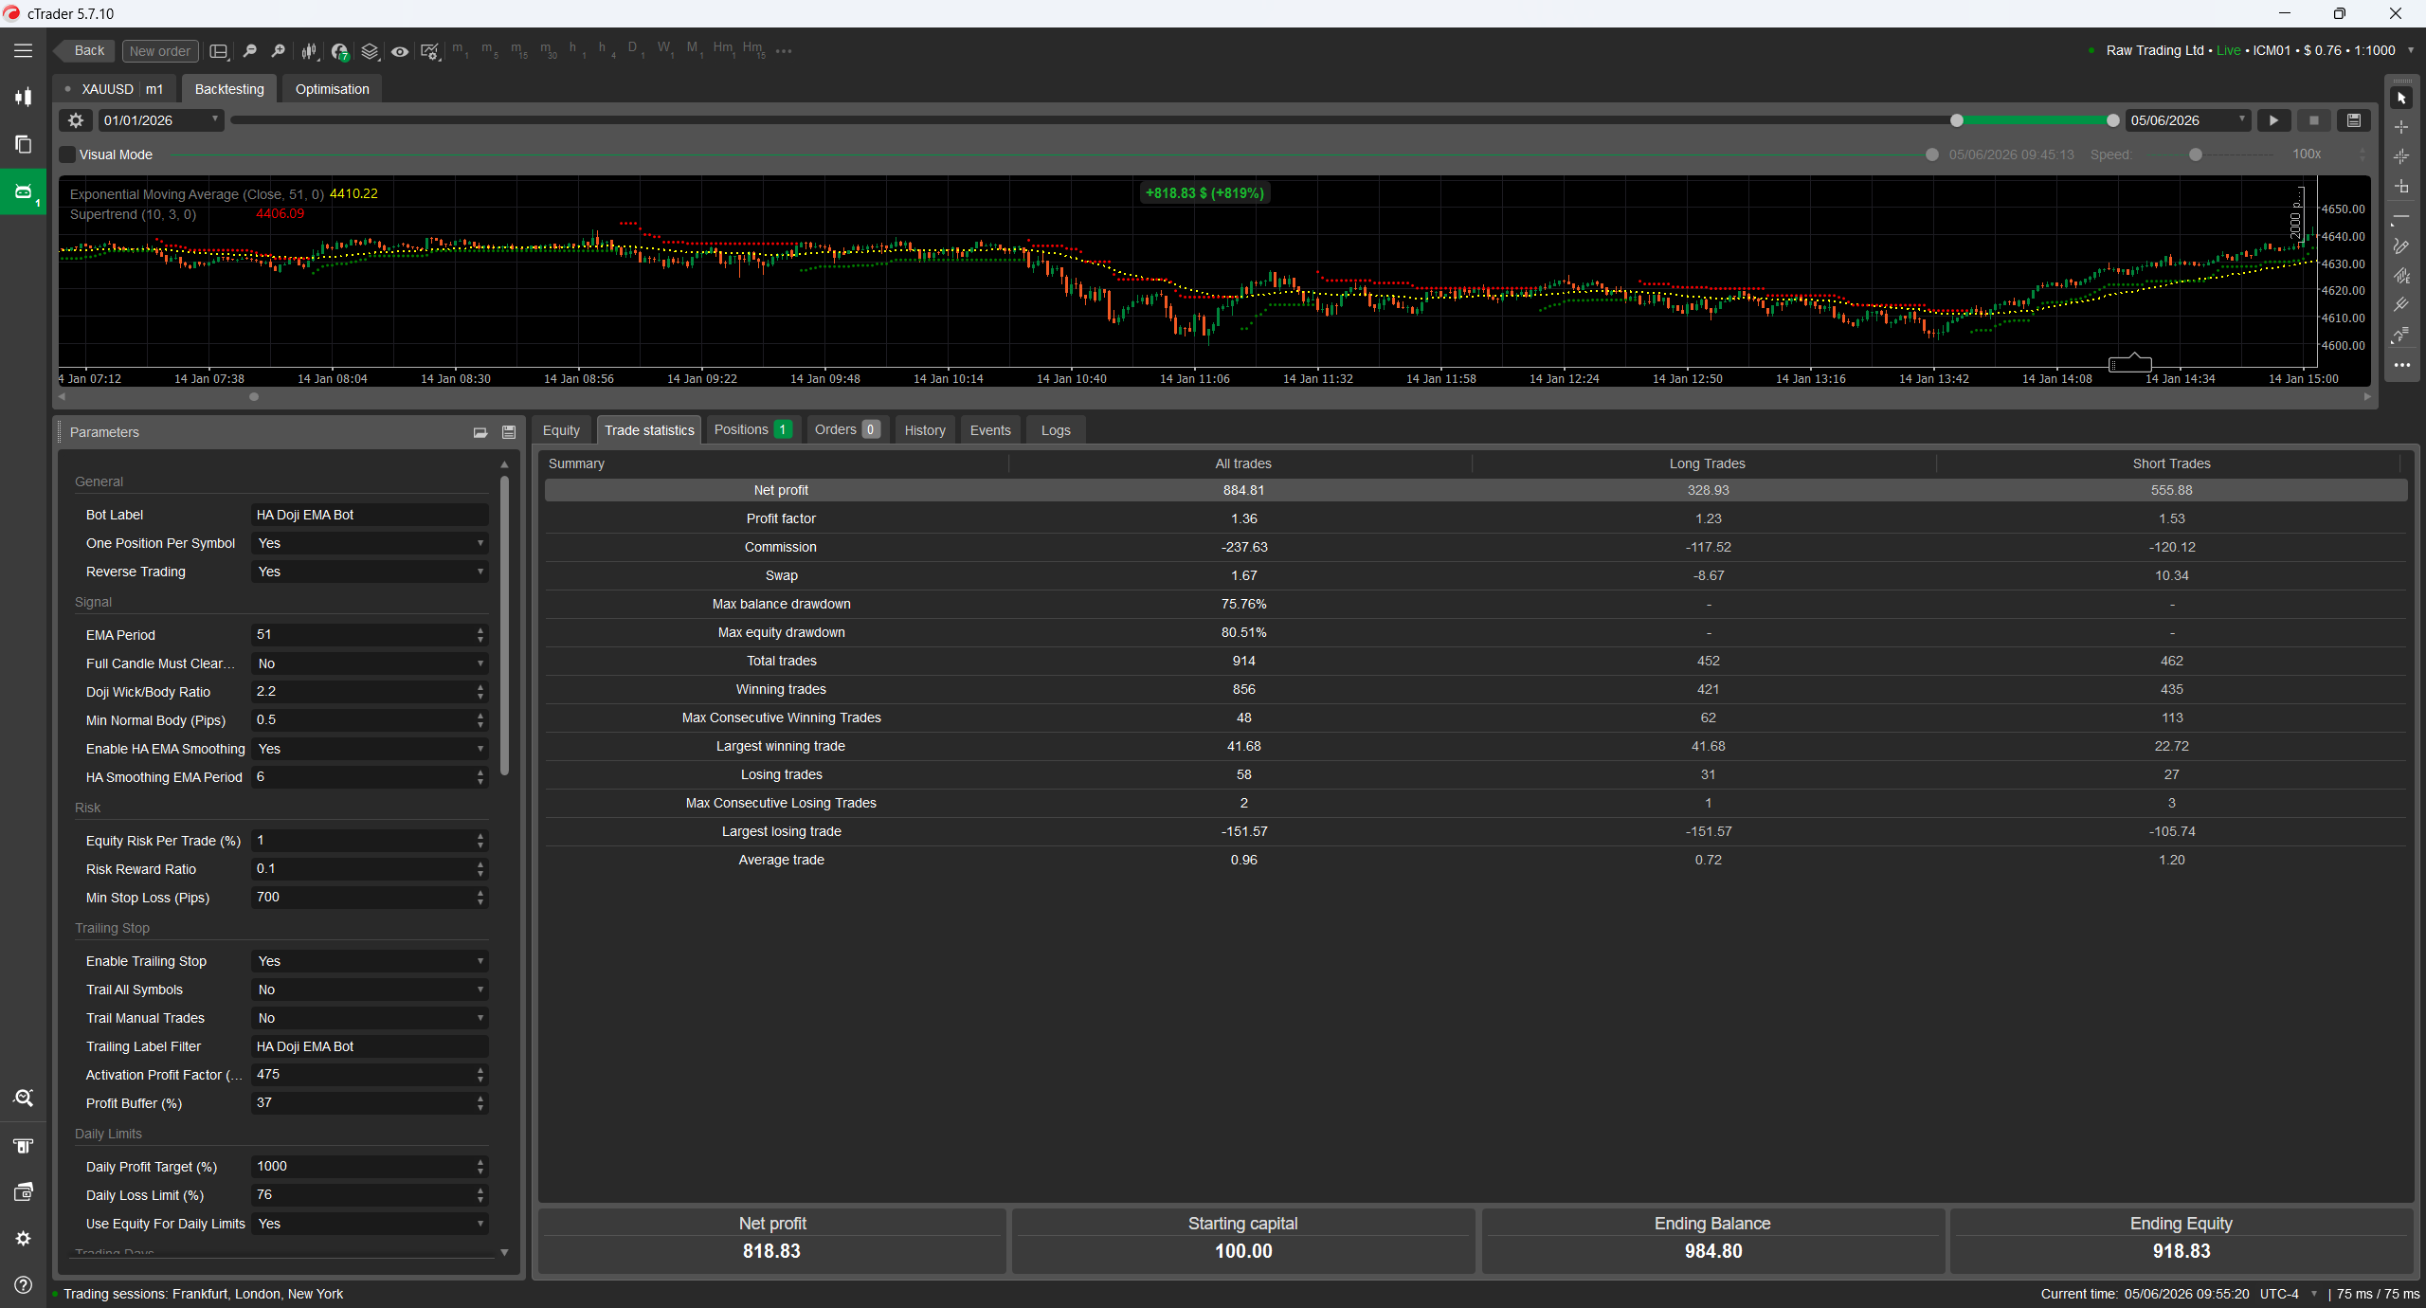Open the History tab
Screen dimensions: 2426x1308
tap(925, 430)
